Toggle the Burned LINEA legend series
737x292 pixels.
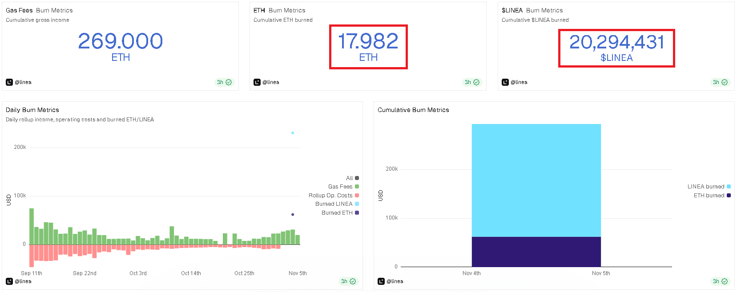pos(337,204)
